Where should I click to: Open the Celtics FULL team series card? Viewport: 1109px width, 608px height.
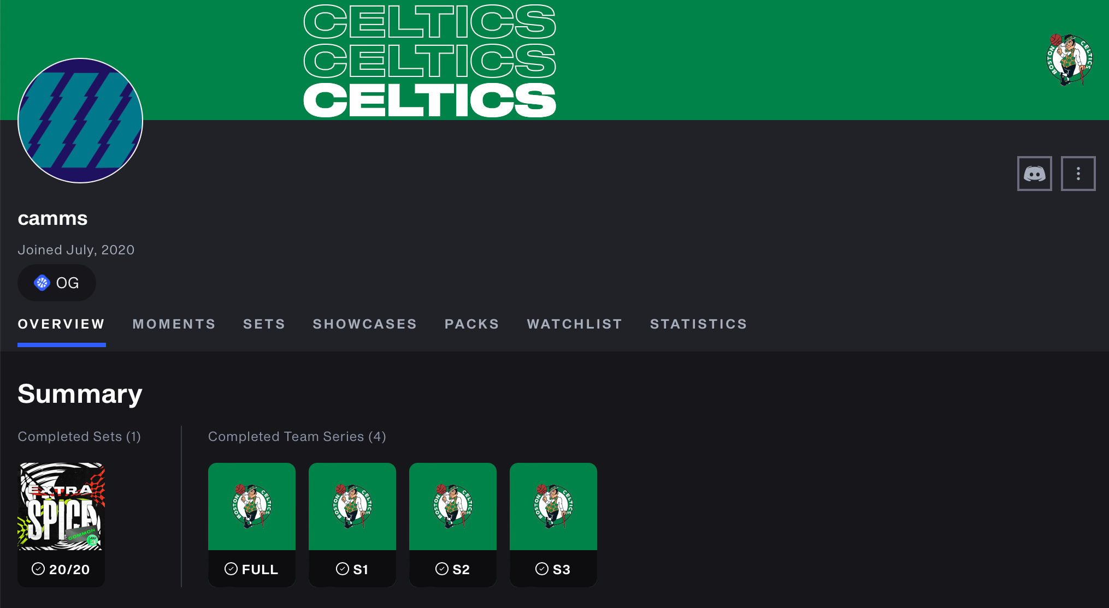point(252,525)
